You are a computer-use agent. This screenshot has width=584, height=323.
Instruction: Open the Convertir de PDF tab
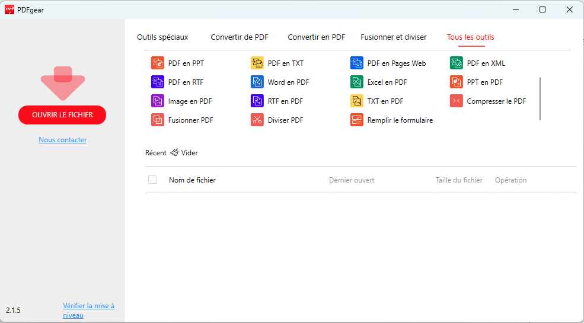240,37
